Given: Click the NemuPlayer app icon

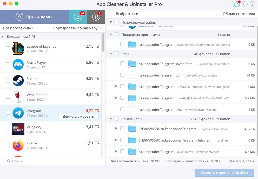Looking at the screenshot, I should pyautogui.click(x=18, y=65).
